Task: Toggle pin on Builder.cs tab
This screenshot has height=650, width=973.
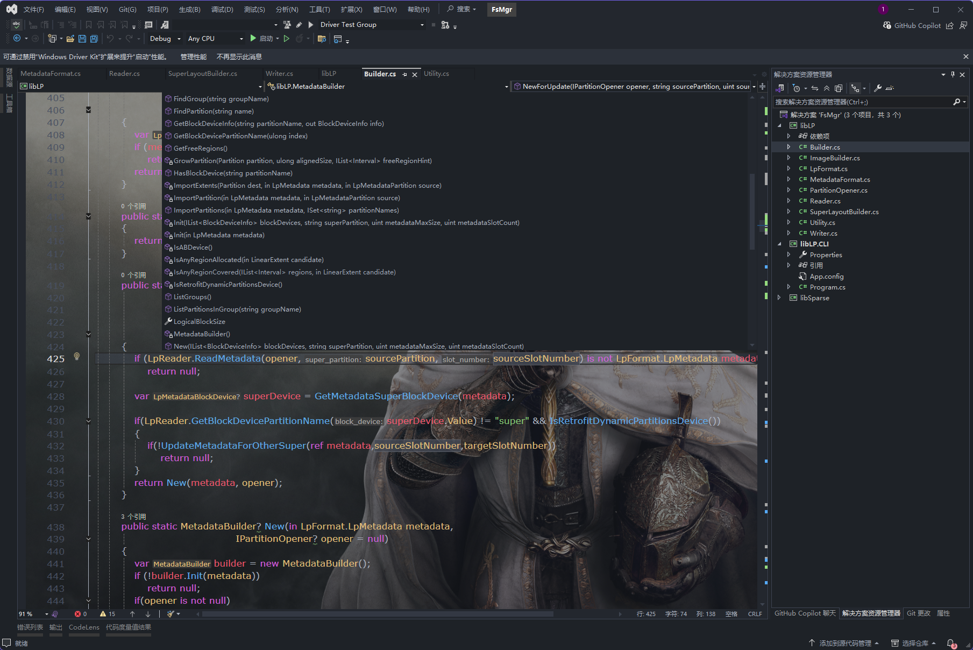Action: click(405, 74)
